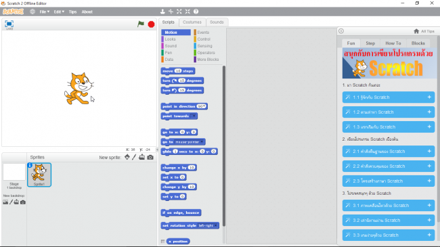Viewport: 440px width, 247px height.
Task: Select the How To tips tab
Action: (x=393, y=43)
